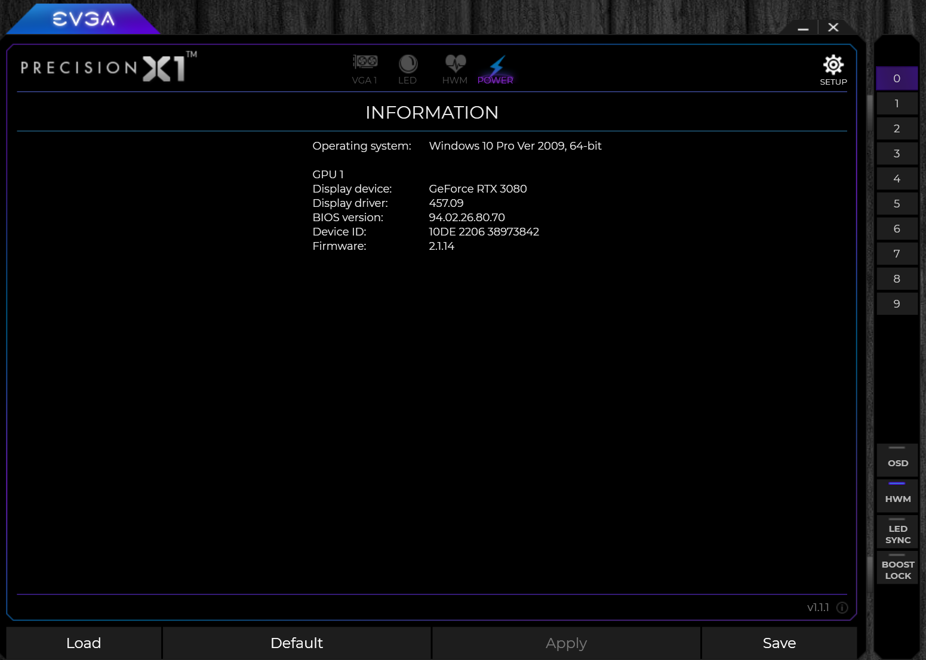Select profile slot 1

(897, 104)
